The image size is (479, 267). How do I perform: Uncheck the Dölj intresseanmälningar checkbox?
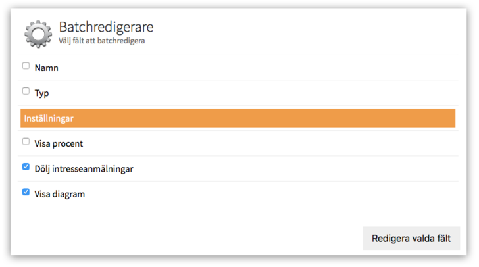[x=26, y=167]
